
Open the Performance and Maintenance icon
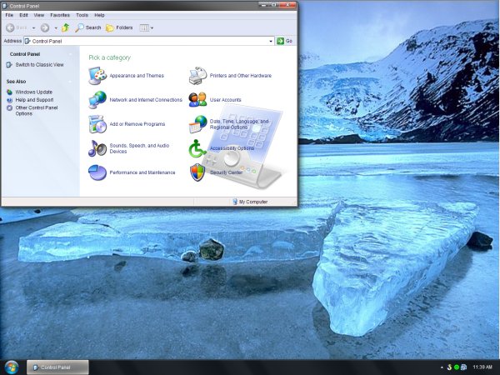pyautogui.click(x=97, y=172)
